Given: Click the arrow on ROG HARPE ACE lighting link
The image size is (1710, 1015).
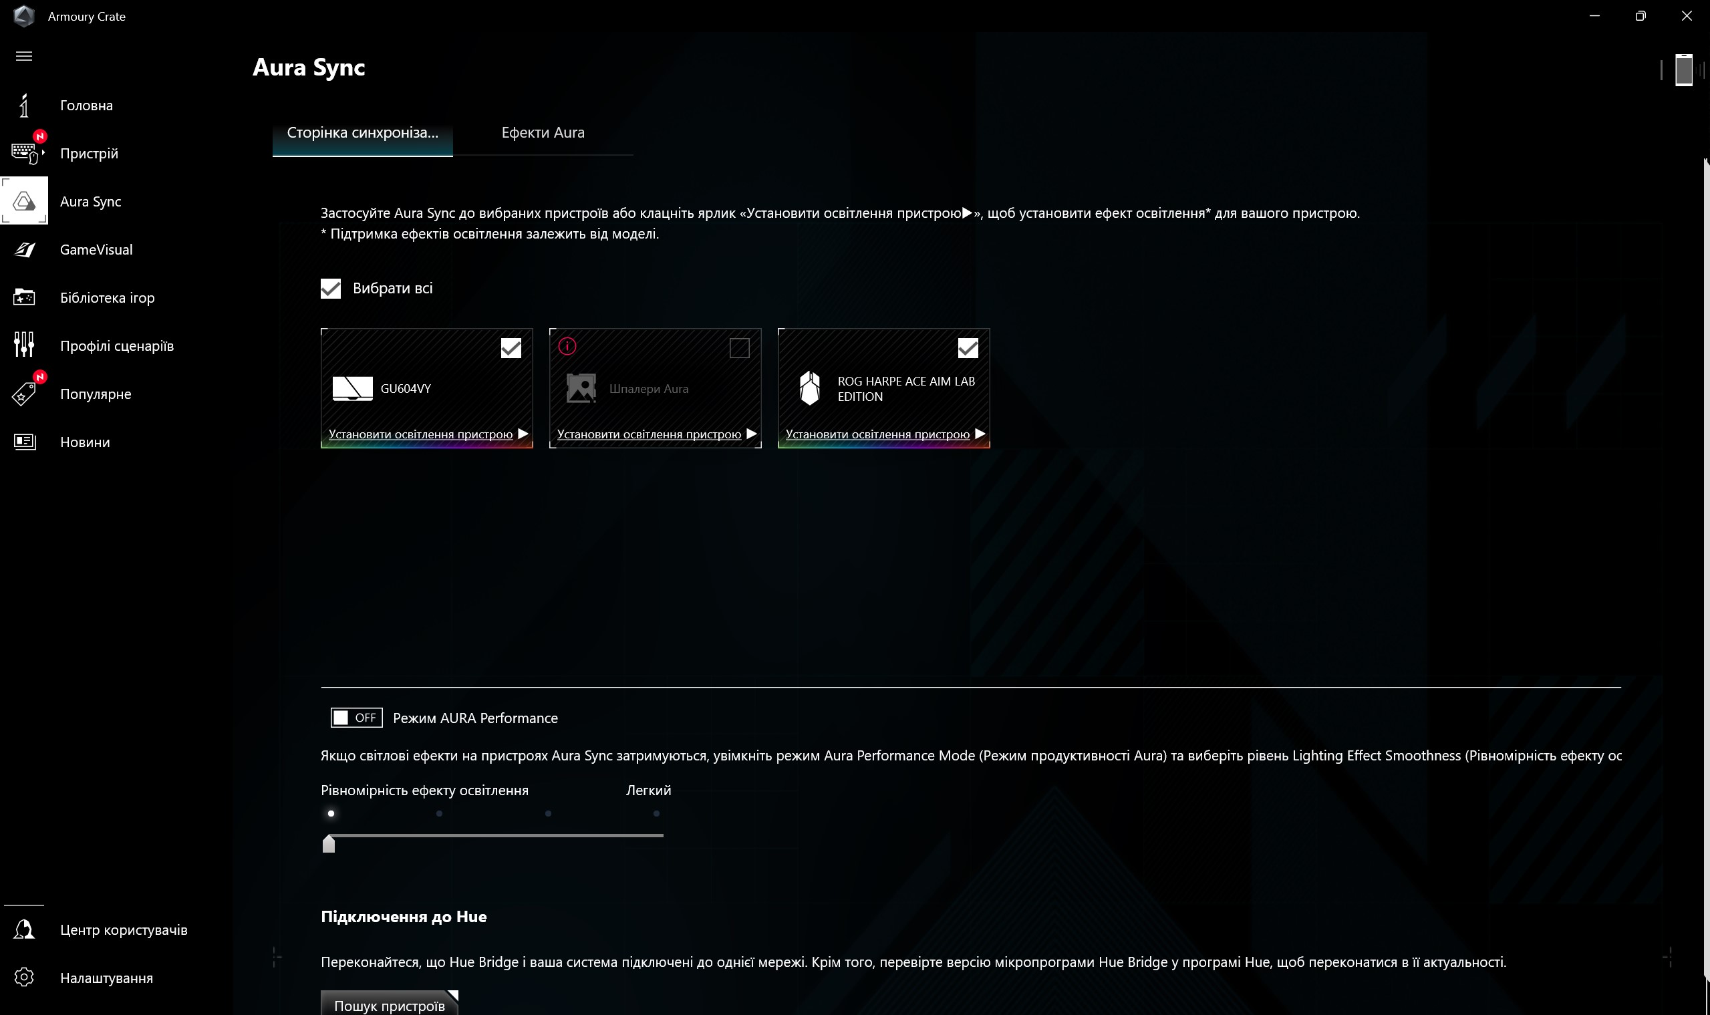Looking at the screenshot, I should click(980, 434).
